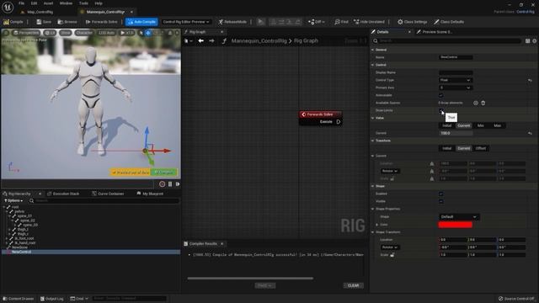Collapse the root bone expander
The image size is (539, 303).
tap(3, 207)
